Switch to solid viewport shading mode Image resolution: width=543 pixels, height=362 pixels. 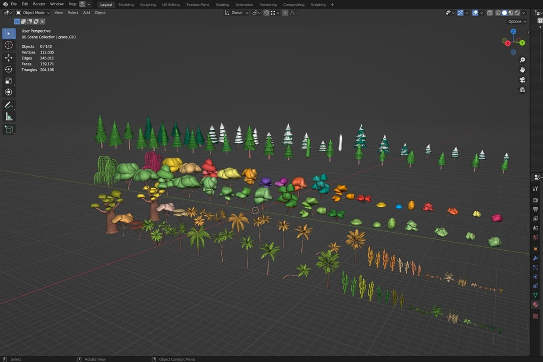pyautogui.click(x=505, y=13)
